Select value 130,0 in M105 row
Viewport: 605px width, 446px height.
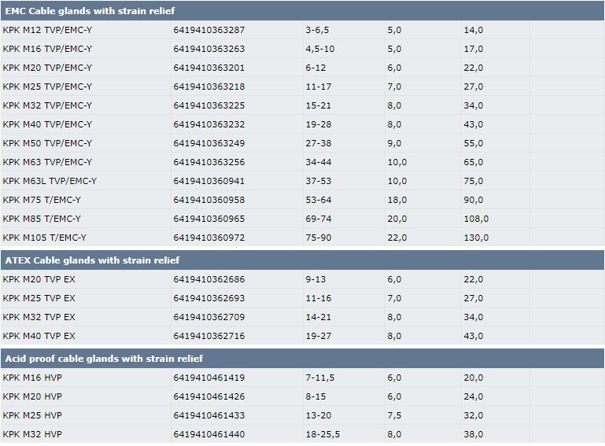pos(476,238)
